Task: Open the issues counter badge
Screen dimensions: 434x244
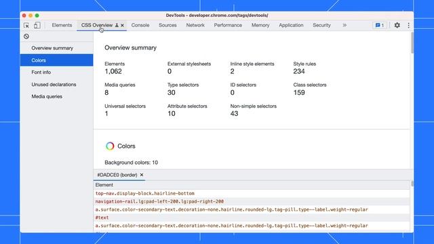Action: 380,25
